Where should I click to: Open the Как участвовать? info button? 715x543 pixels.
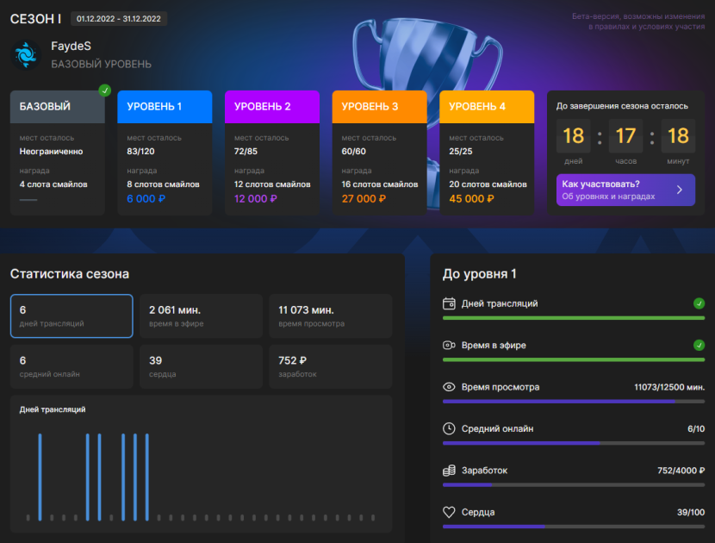click(625, 190)
